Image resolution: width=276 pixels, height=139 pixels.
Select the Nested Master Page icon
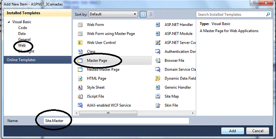pos(80,69)
